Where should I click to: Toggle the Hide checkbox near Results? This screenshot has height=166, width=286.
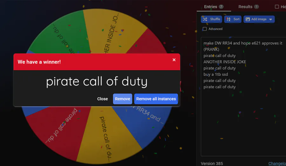277,7
